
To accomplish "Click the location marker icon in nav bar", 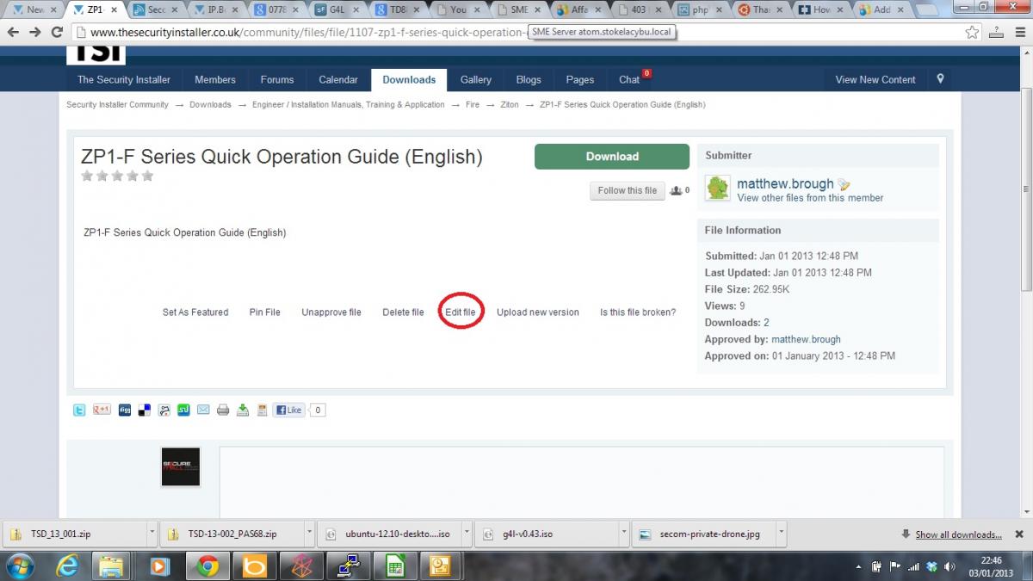I will click(940, 78).
